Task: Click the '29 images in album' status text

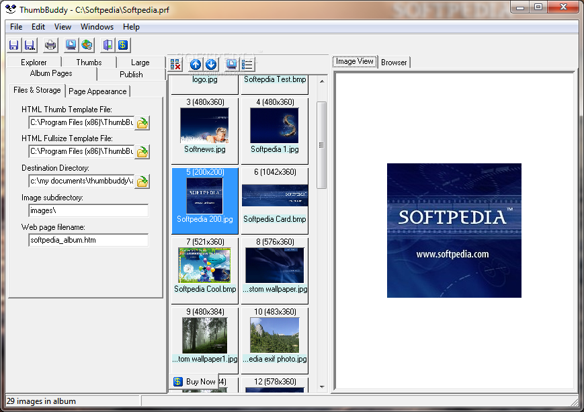Action: (x=42, y=401)
